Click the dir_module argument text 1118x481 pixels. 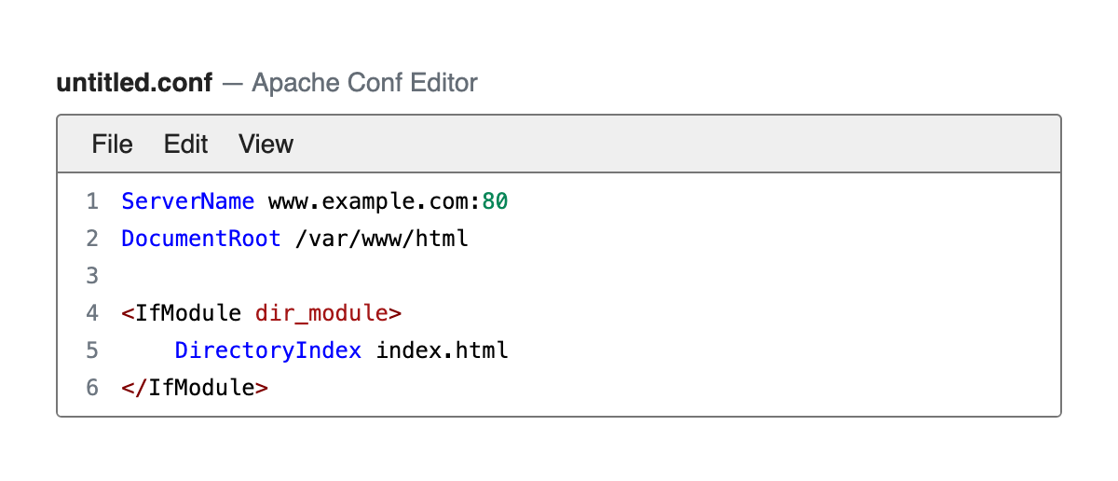321,313
